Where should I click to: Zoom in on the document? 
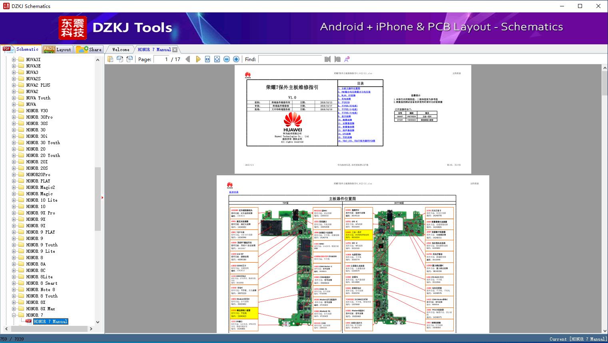[x=236, y=59]
